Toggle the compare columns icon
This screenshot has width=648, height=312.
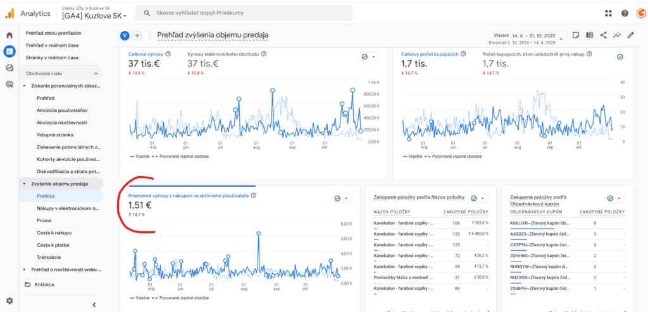(x=590, y=35)
